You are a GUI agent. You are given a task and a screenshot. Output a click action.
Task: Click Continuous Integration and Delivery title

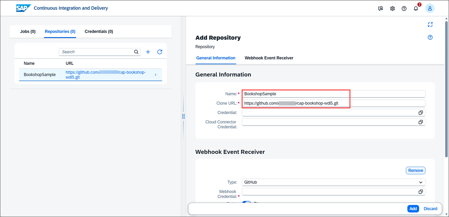[x=71, y=8]
